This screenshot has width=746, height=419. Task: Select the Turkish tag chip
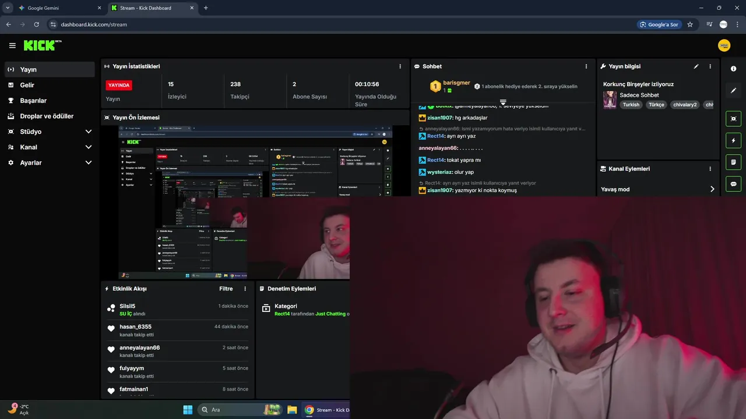point(631,105)
